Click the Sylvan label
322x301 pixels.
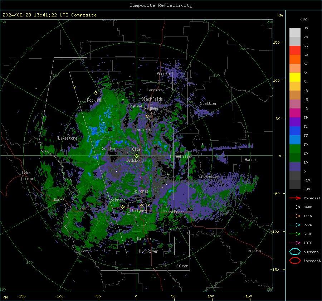(137, 106)
